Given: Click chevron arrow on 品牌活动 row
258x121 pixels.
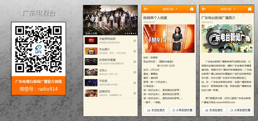Looking at the screenshot, I should click(x=135, y=93).
